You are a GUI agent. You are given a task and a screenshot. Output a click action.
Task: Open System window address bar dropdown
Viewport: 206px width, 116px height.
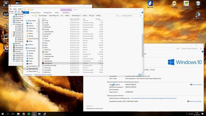pos(176,49)
